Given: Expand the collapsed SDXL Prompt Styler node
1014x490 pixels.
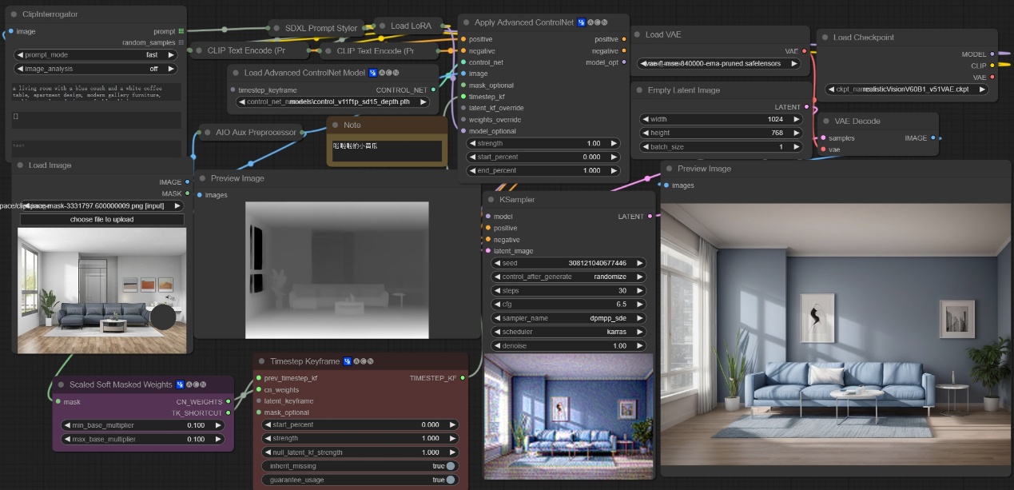Looking at the screenshot, I should tap(276, 28).
